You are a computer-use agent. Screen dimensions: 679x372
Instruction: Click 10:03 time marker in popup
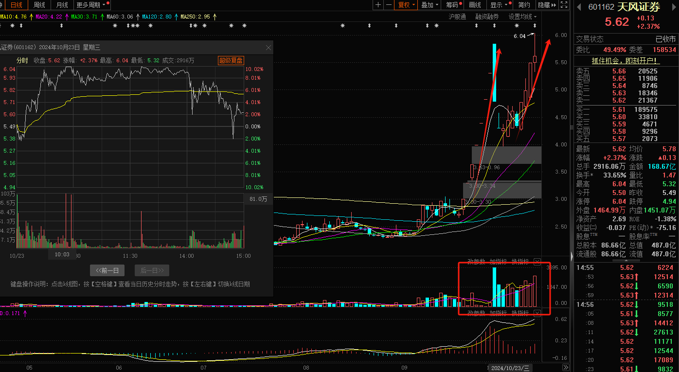pos(62,255)
